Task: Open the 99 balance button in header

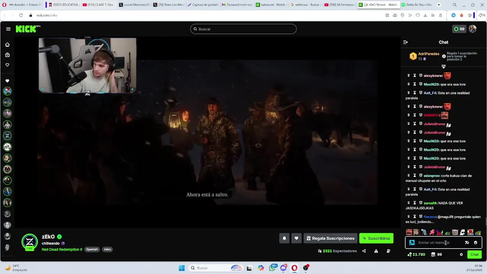Action: (x=459, y=29)
